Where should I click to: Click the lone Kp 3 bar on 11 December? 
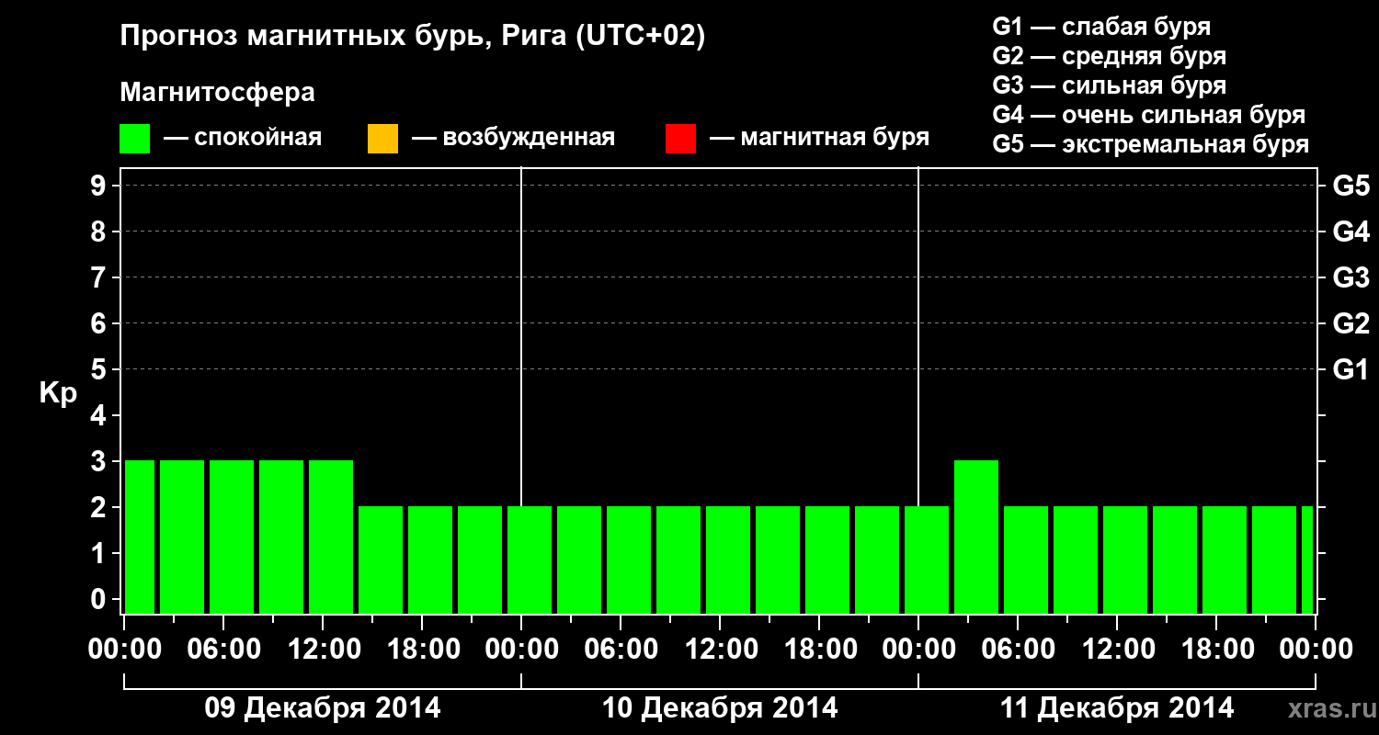(x=976, y=537)
